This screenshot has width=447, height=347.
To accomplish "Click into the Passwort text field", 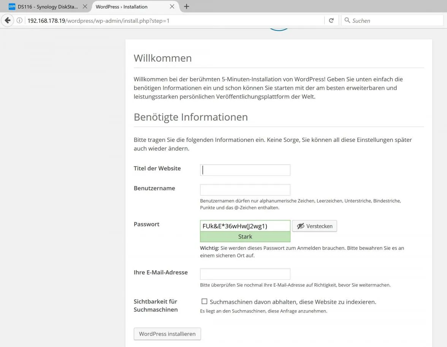I will coord(245,226).
